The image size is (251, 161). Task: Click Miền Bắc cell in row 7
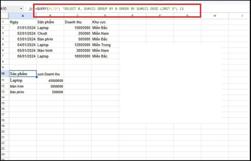(x=105, y=56)
